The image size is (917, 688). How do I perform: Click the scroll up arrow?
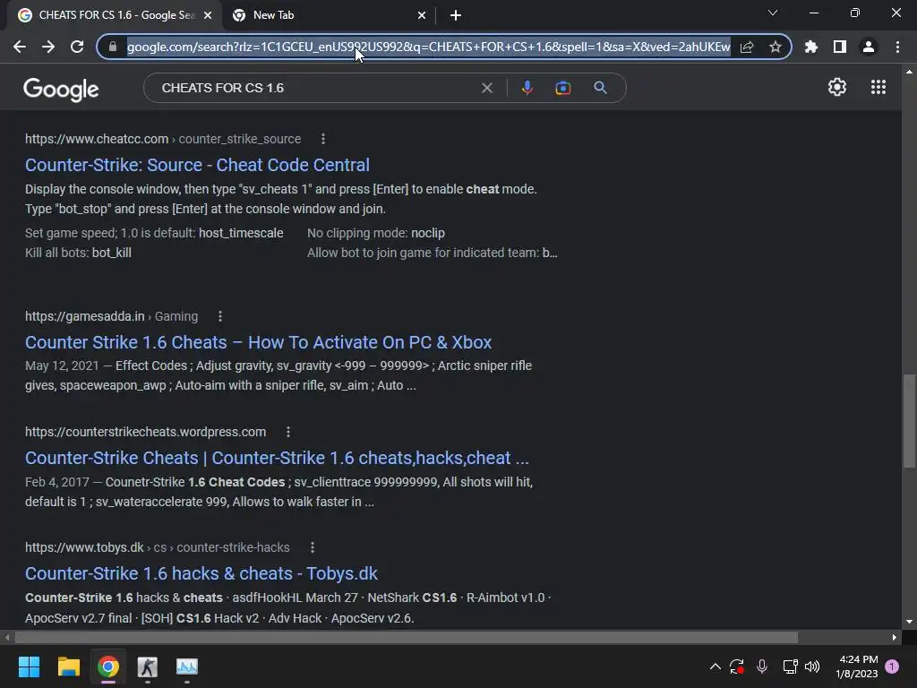pyautogui.click(x=909, y=72)
